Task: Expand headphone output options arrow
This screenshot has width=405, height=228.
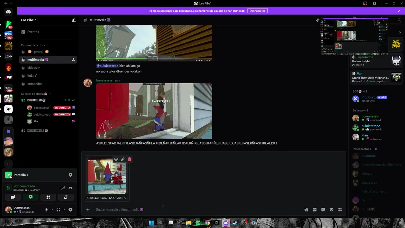Action: tap(64, 210)
